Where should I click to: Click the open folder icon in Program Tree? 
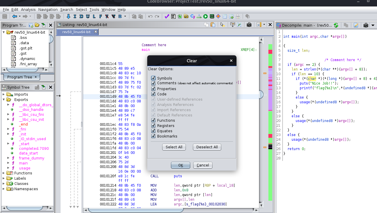[x=37, y=25]
